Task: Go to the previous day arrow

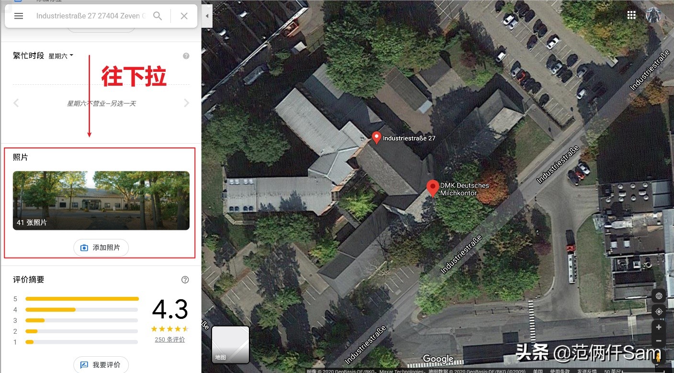Action: (16, 103)
